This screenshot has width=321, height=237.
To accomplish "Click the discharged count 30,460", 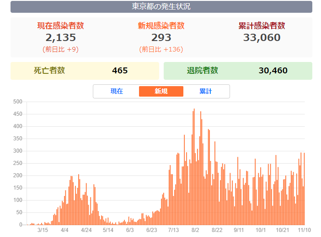I will 273,71.
